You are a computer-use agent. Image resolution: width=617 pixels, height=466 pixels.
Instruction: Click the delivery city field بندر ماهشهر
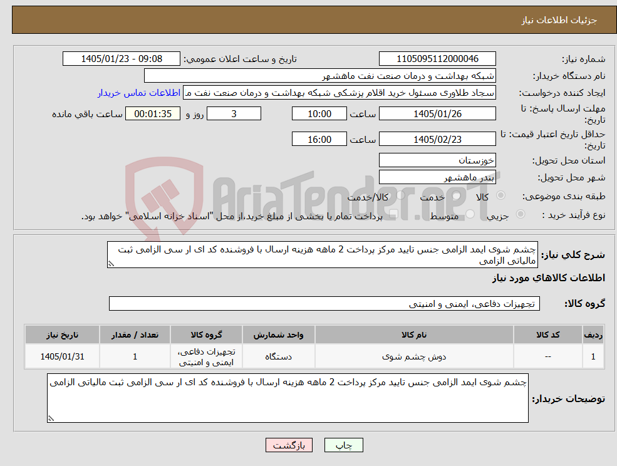pos(437,177)
